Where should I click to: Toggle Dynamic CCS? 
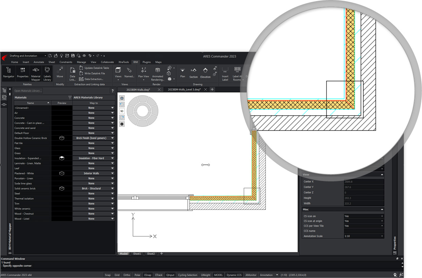point(234,275)
